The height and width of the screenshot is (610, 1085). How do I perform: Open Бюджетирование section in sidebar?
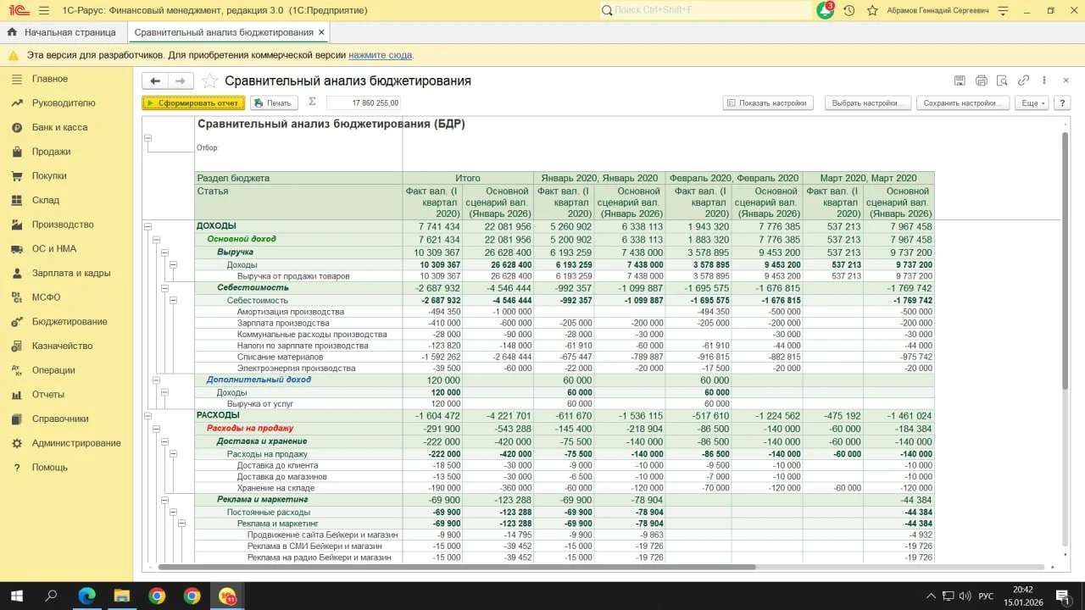(70, 322)
